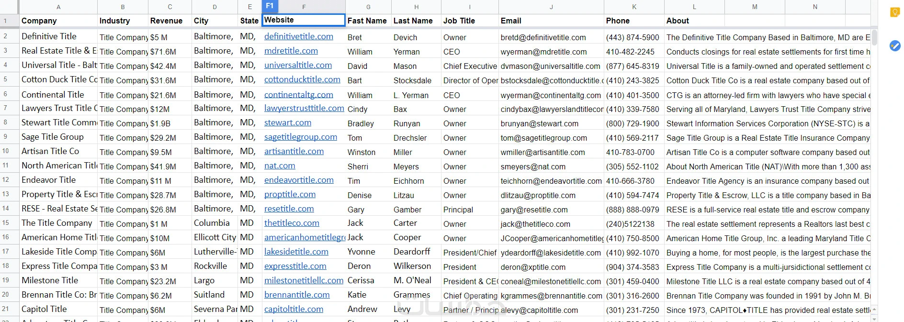The width and height of the screenshot is (904, 322).
Task: Open the capitoltitle.com link
Action: 294,309
